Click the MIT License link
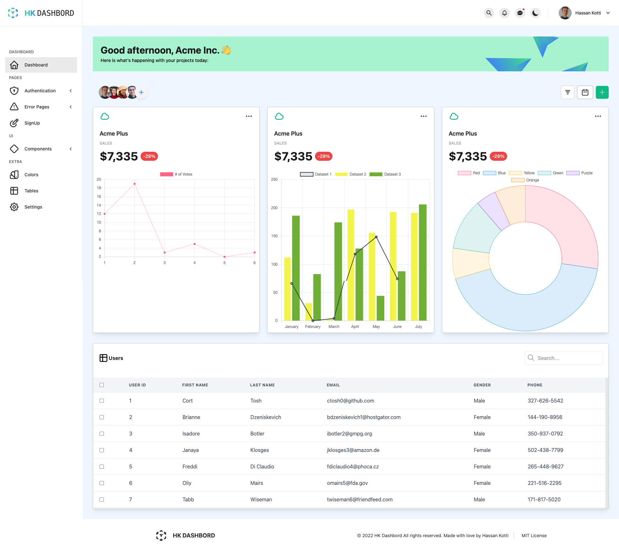 [x=534, y=536]
